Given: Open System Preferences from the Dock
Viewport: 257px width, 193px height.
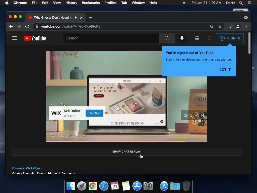Looking at the screenshot, I should pyautogui.click(x=148, y=186).
